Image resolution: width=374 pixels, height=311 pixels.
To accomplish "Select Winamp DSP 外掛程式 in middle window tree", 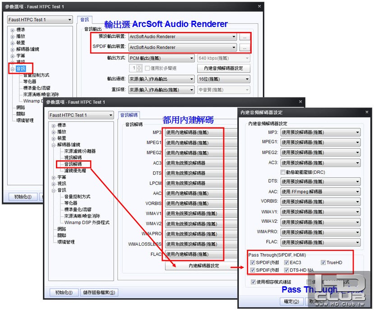I will pyautogui.click(x=87, y=222).
